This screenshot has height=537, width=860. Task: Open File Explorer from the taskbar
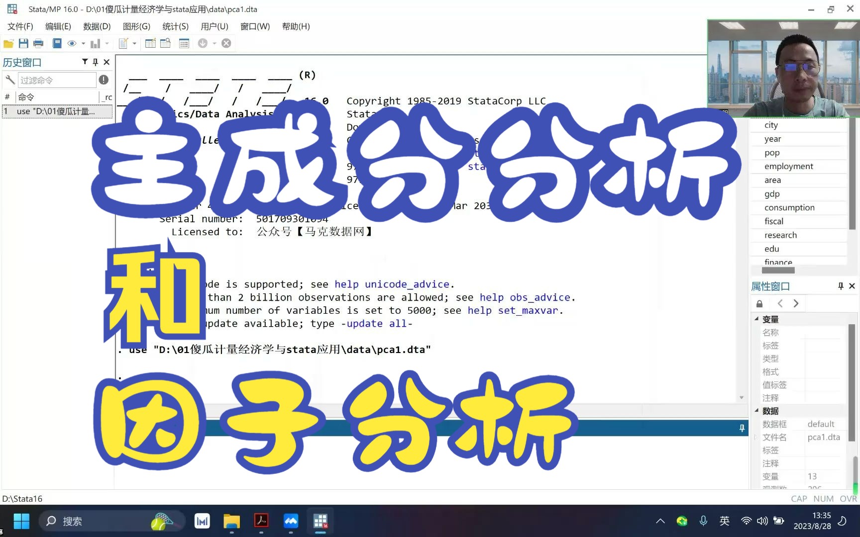231,521
